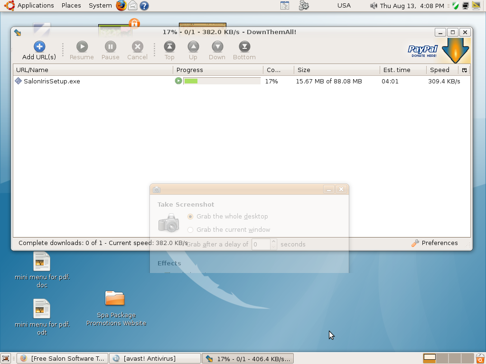
Task: Click the 15.67 MB of 88.08 MB size
Action: [329, 81]
